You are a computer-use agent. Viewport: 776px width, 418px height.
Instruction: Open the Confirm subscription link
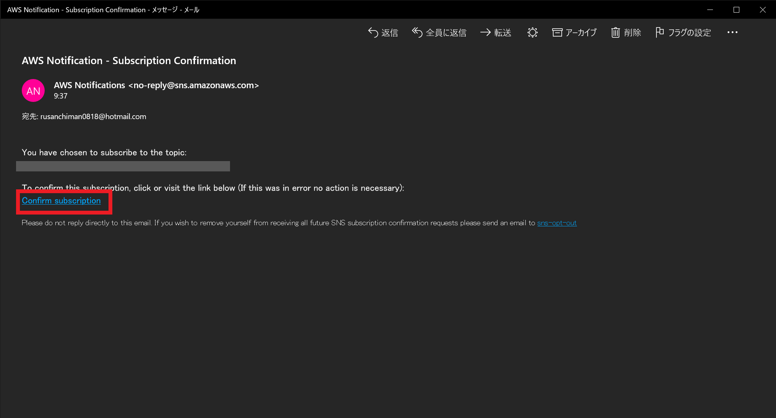61,200
